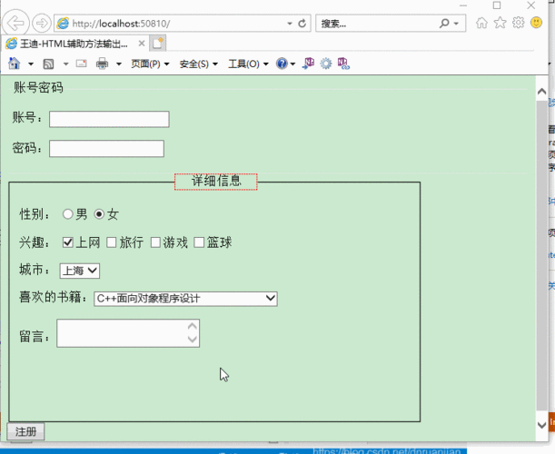Select the 王迪-HTML辅助方法输出 tab
The width and height of the screenshot is (555, 454).
click(76, 44)
